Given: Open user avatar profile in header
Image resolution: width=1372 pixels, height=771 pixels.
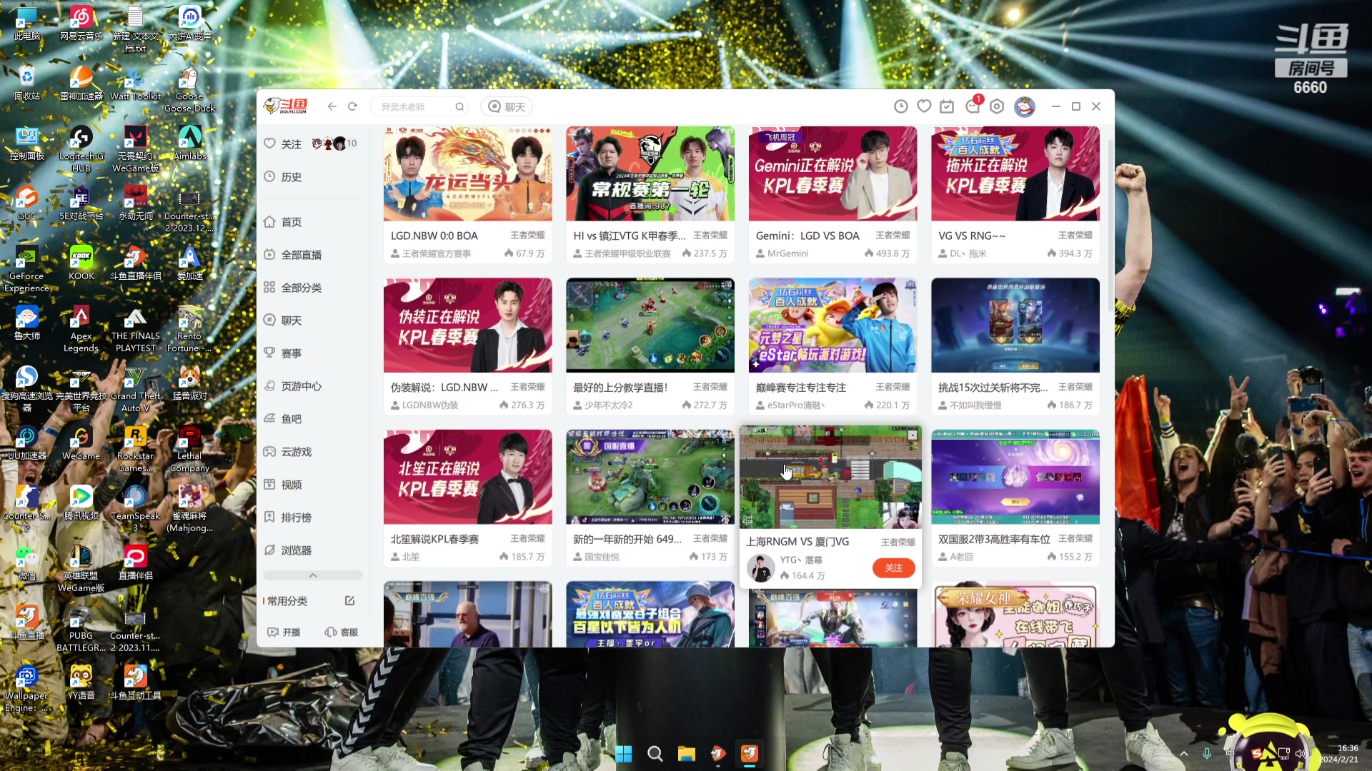Looking at the screenshot, I should (1025, 106).
